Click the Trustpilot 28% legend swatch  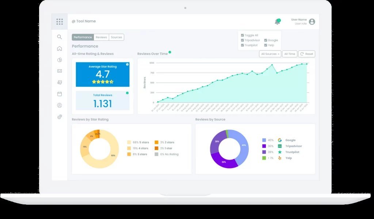264,152
